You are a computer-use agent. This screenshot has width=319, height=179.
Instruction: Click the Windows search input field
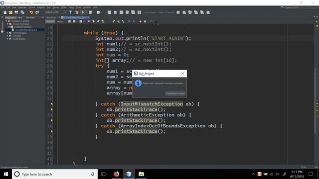pyautogui.click(x=55, y=174)
